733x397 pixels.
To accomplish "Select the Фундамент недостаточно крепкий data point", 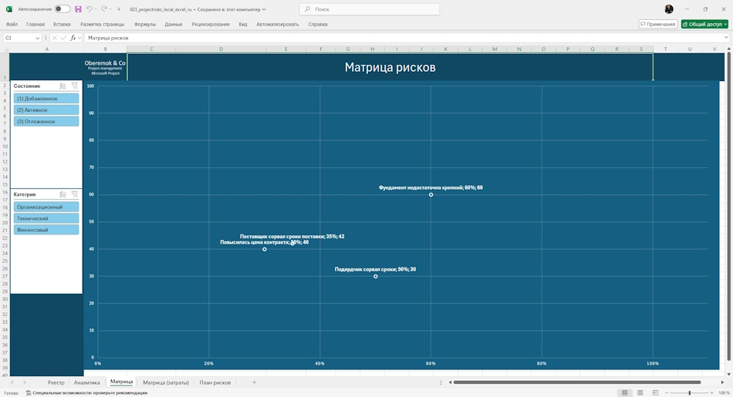I will [431, 195].
